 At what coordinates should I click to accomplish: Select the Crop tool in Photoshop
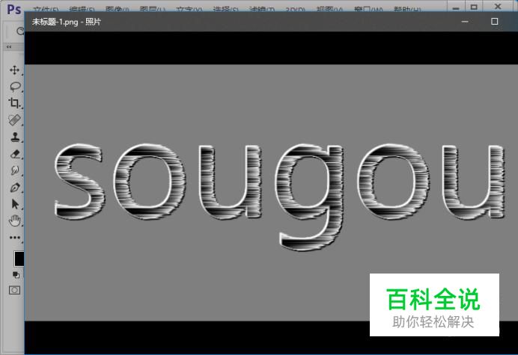coord(14,103)
